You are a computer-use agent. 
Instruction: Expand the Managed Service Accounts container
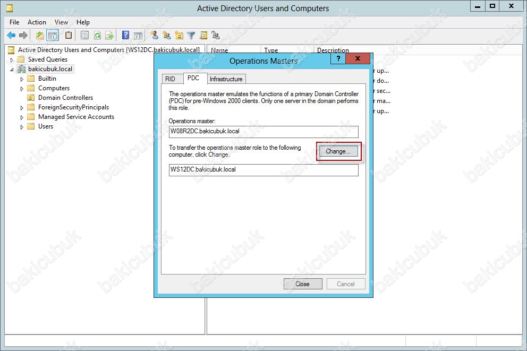pyautogui.click(x=22, y=117)
